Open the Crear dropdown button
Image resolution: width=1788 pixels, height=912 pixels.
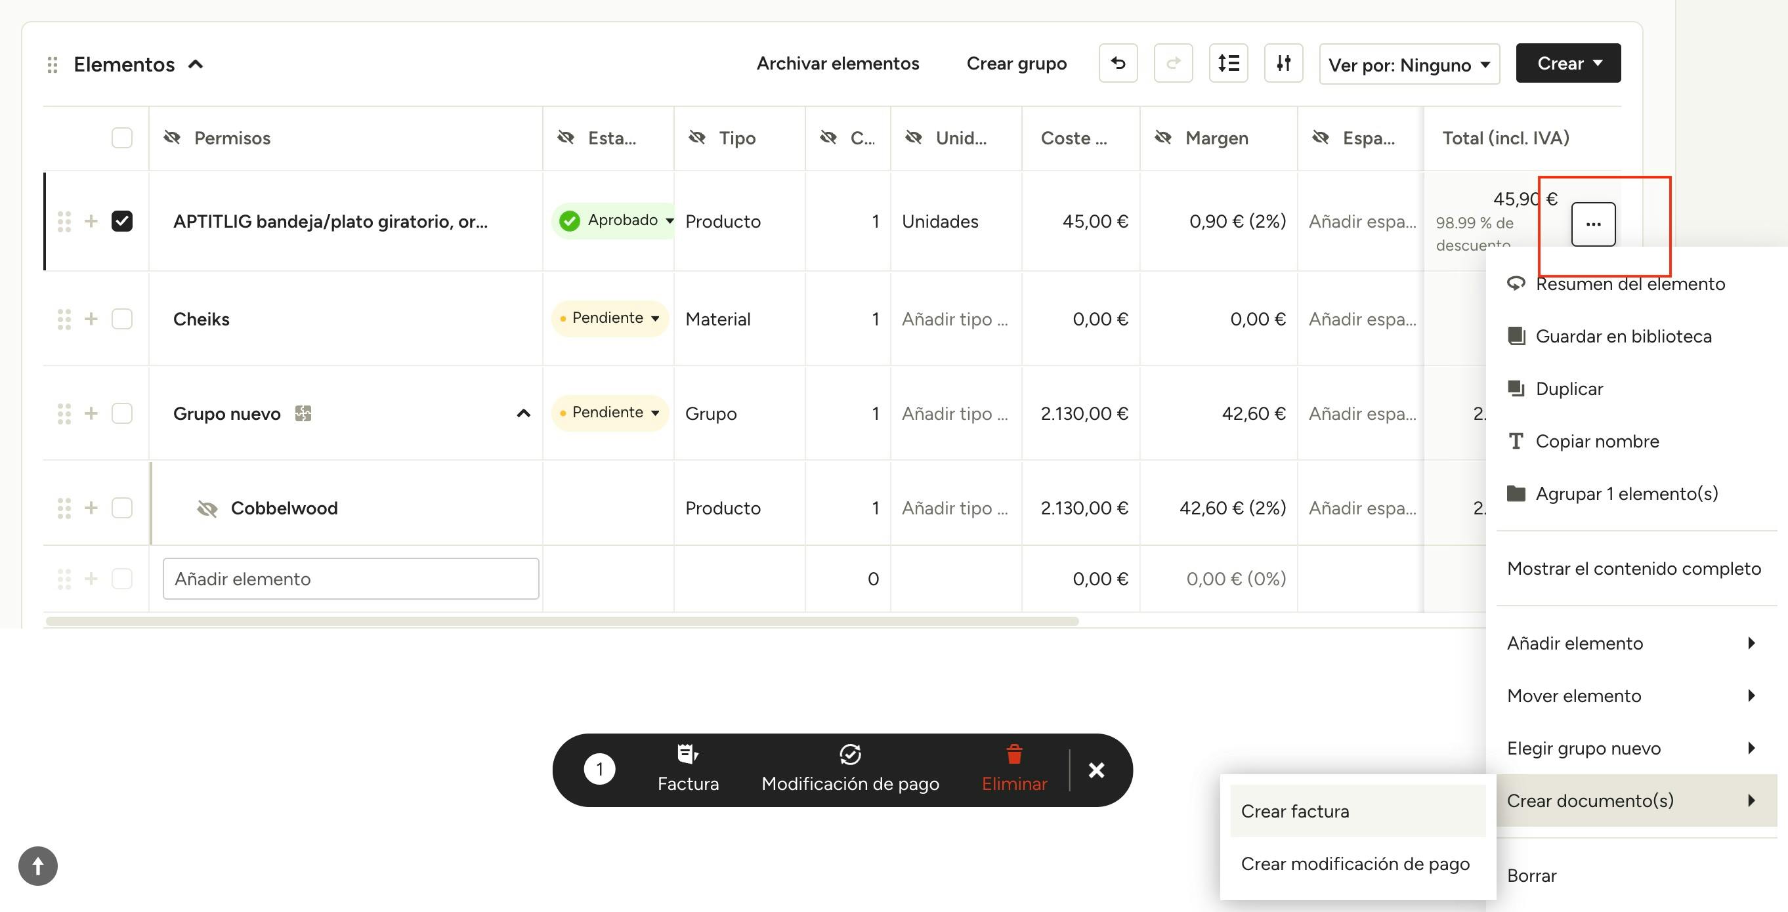pyautogui.click(x=1568, y=63)
